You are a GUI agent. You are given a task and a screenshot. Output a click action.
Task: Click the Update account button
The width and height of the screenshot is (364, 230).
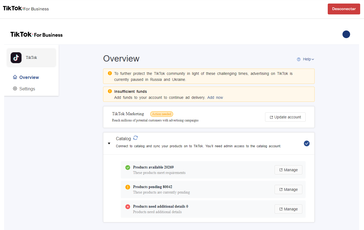(285, 117)
